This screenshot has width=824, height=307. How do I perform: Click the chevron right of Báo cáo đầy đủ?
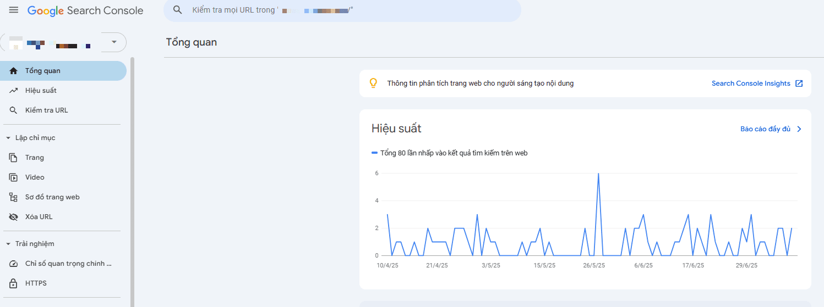click(799, 129)
